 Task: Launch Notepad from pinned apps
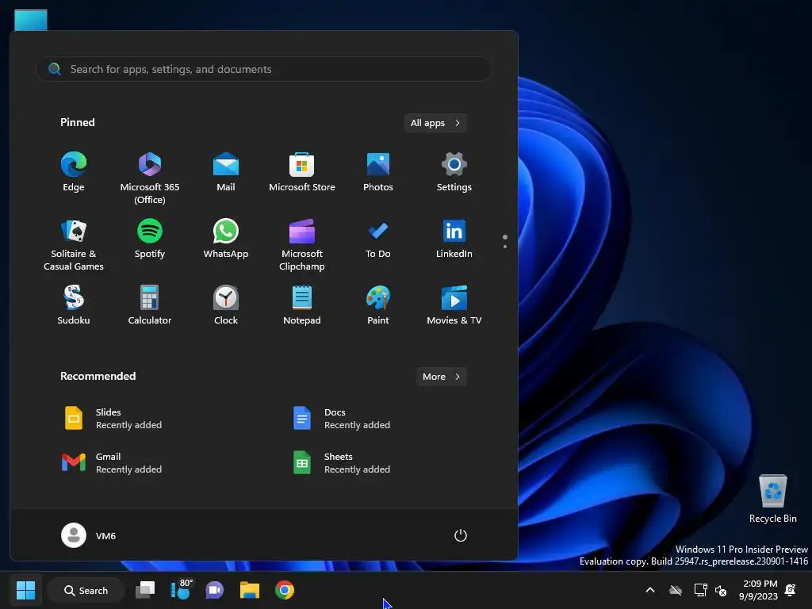click(x=302, y=305)
